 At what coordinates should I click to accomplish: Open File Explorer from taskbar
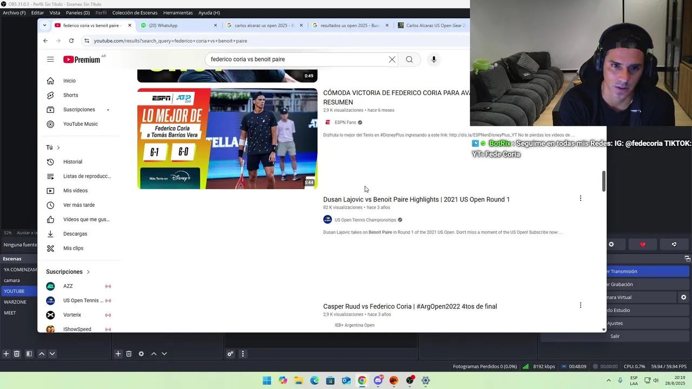click(298, 380)
